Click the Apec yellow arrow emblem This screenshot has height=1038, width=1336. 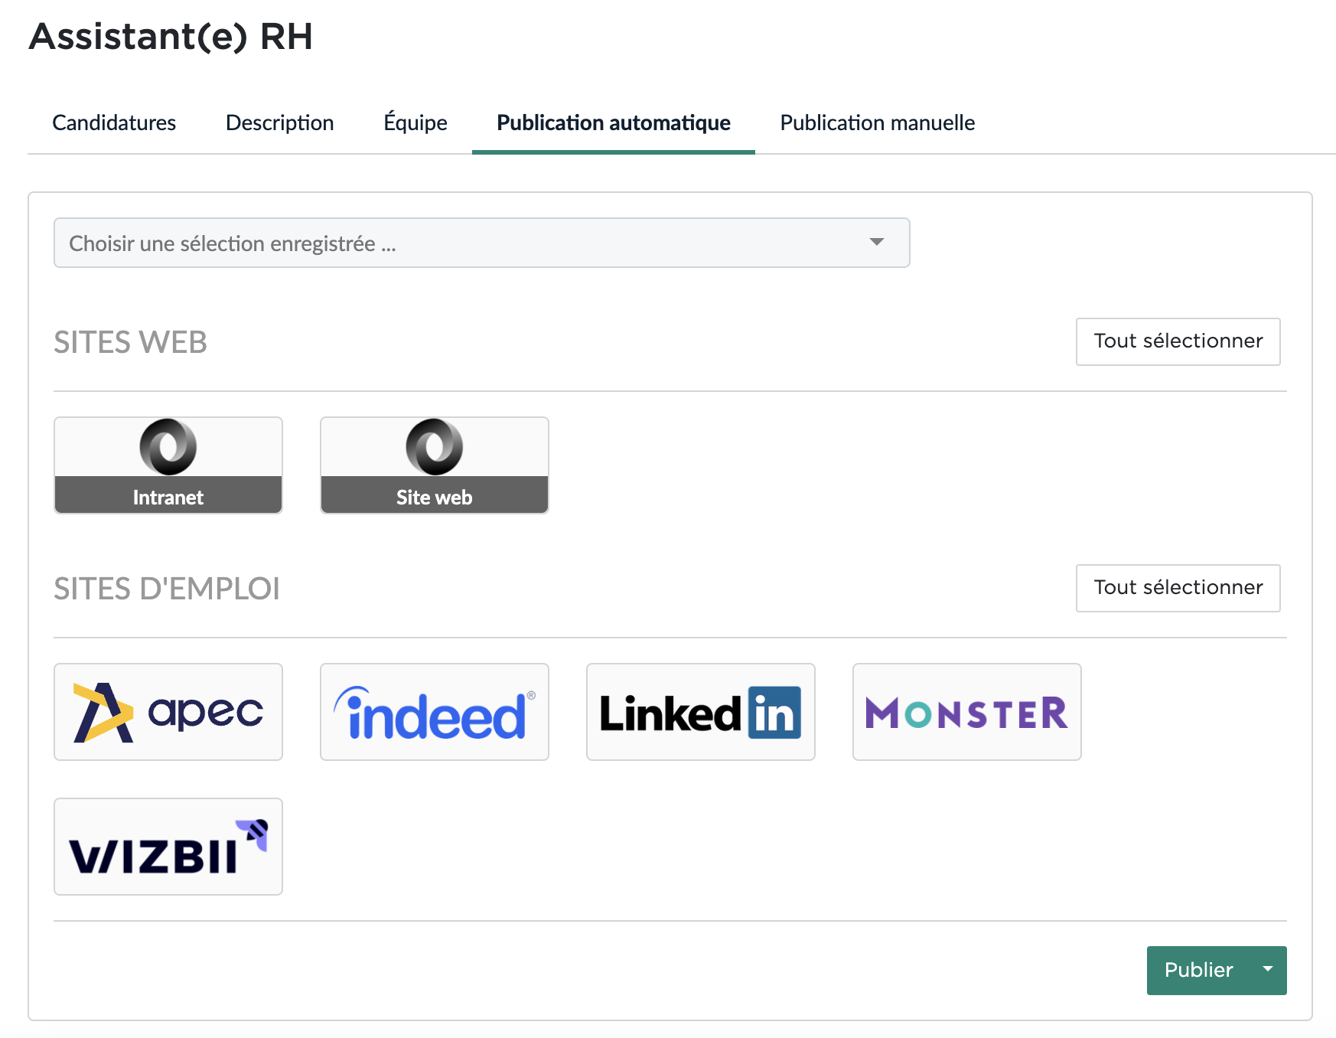click(103, 713)
